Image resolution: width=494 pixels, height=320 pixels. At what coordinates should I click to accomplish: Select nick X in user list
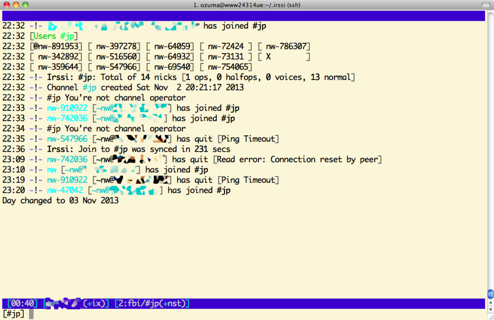[x=268, y=57]
